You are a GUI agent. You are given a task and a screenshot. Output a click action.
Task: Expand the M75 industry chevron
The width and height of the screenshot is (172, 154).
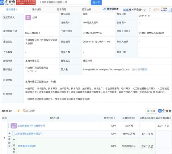[x=36, y=71]
